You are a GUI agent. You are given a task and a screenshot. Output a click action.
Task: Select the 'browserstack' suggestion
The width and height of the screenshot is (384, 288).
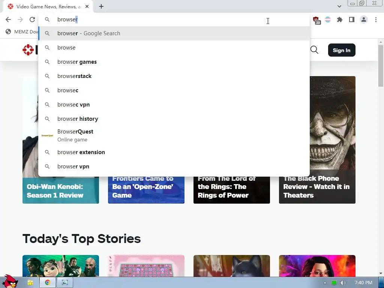coord(174,76)
